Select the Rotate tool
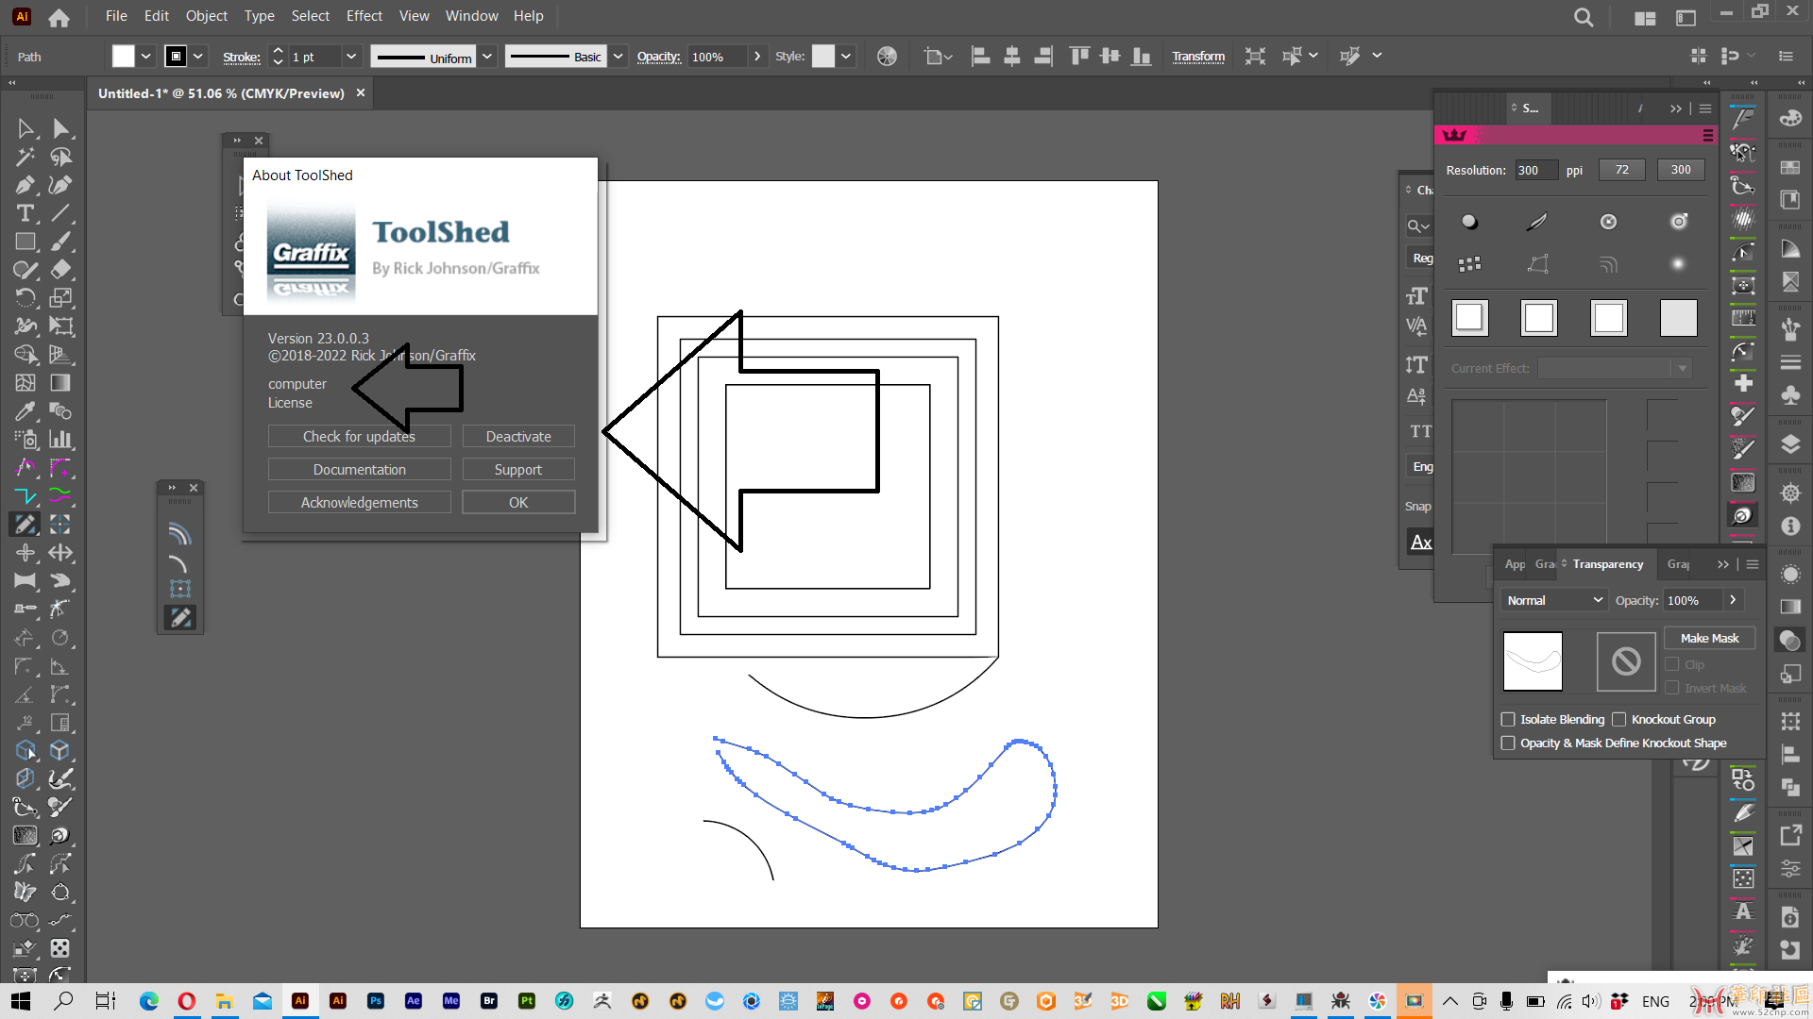Viewport: 1813px width, 1019px height. pos(25,298)
